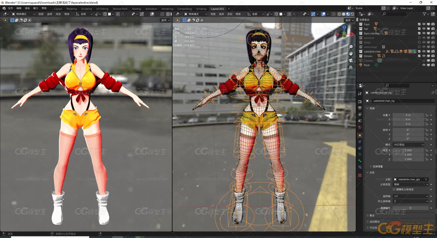Hide valentine-chan collection with eye icon

tap(424, 51)
